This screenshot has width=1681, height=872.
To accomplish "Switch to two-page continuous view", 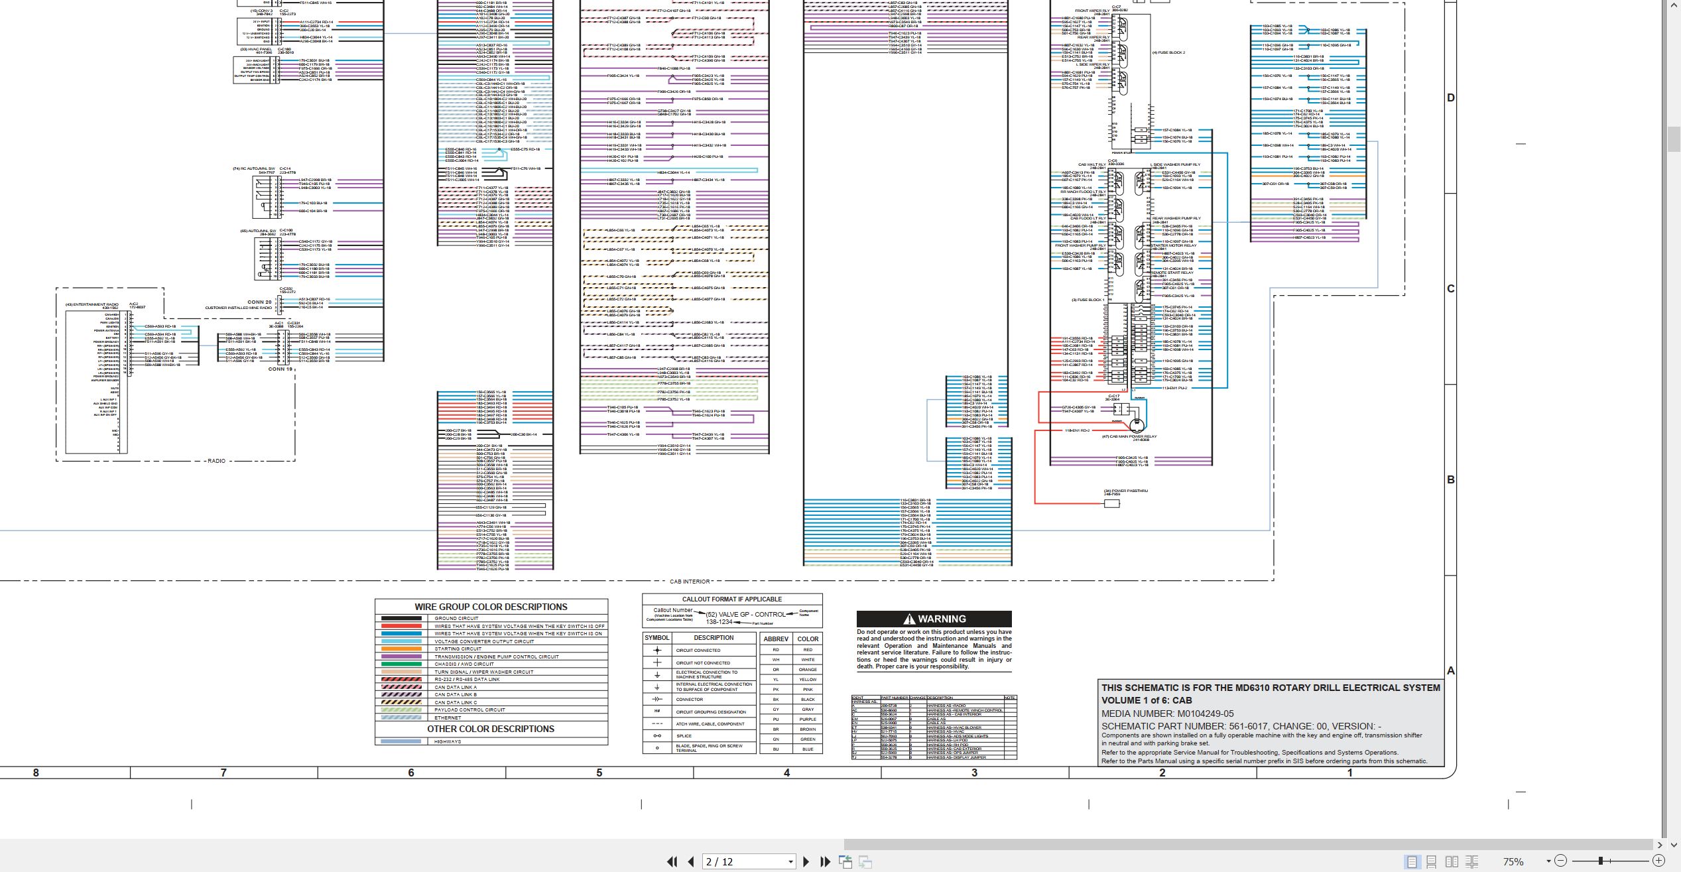I will click(x=1471, y=861).
